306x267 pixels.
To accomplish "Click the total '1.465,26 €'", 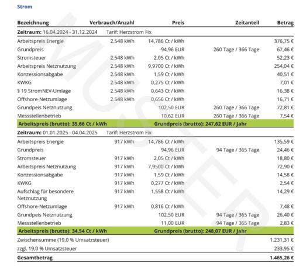I will (x=282, y=258).
